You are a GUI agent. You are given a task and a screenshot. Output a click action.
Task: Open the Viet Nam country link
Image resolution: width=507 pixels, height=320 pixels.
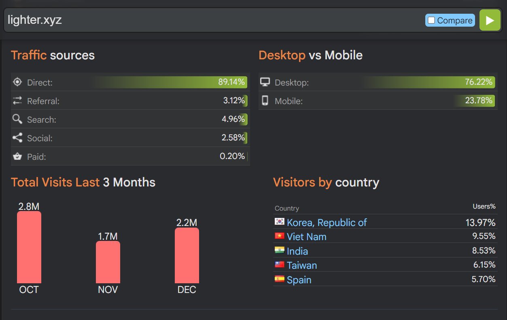pos(306,237)
